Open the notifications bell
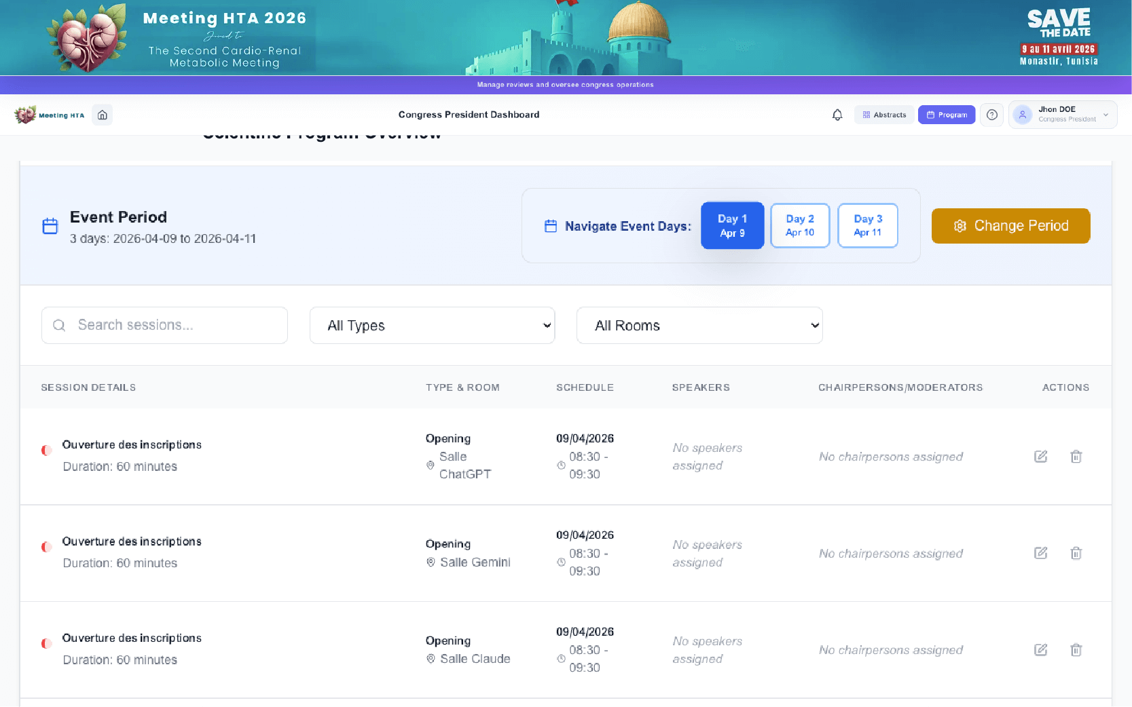 837,115
